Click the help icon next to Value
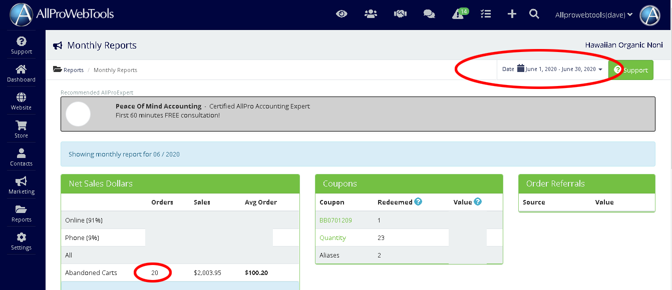The image size is (672, 290). point(478,201)
